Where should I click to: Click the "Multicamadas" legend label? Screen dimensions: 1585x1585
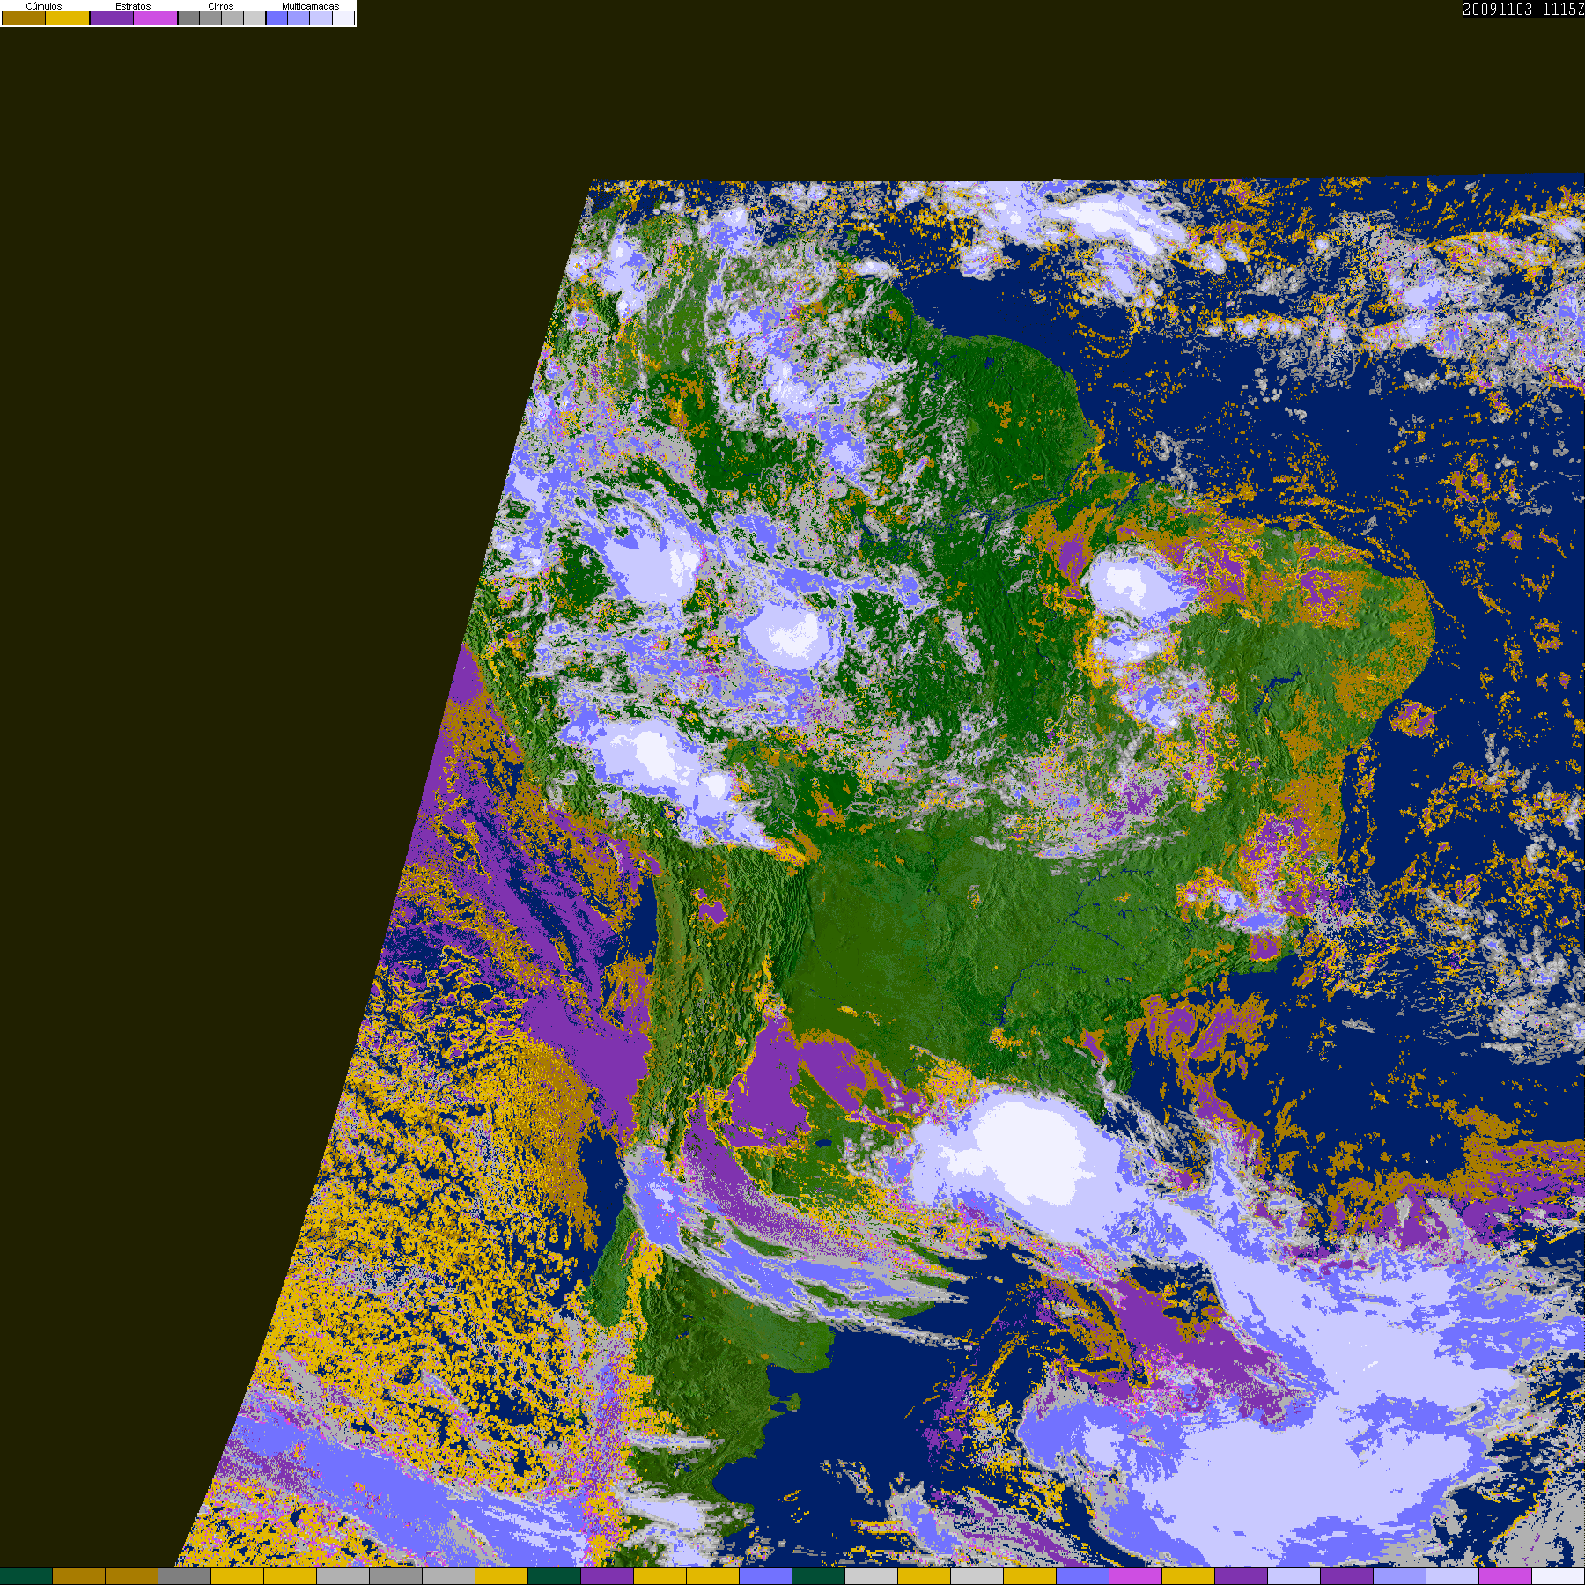(310, 6)
